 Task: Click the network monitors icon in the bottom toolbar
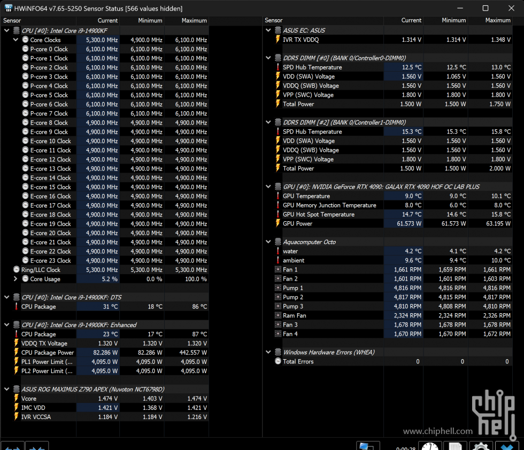tap(368, 446)
